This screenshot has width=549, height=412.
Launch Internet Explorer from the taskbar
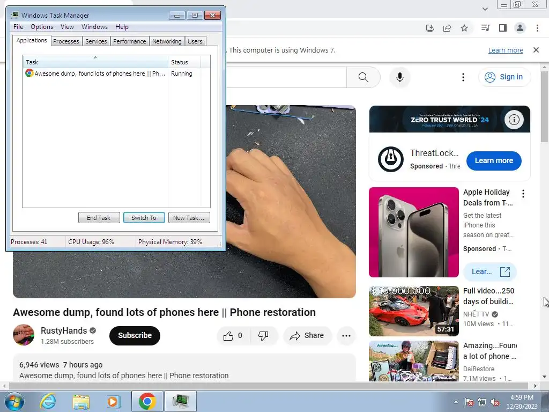[48, 401]
